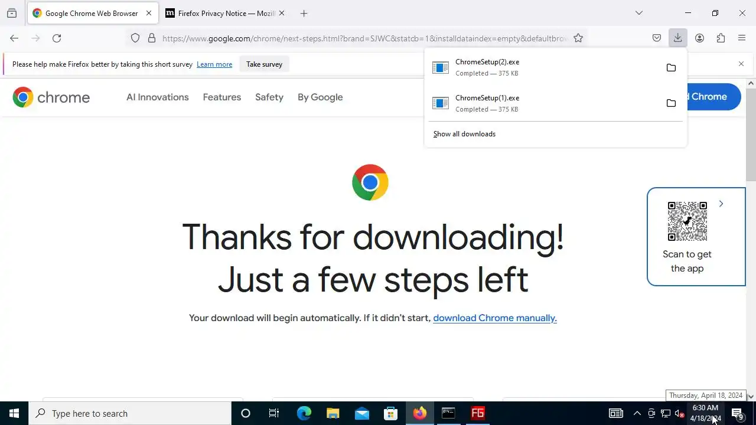This screenshot has width=756, height=425.
Task: Click the page vertical scrollbar thumb
Action: click(x=751, y=136)
